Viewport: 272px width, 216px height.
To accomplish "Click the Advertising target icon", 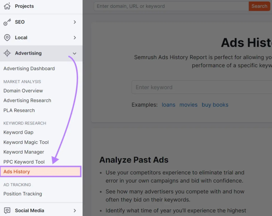I will (x=7, y=53).
